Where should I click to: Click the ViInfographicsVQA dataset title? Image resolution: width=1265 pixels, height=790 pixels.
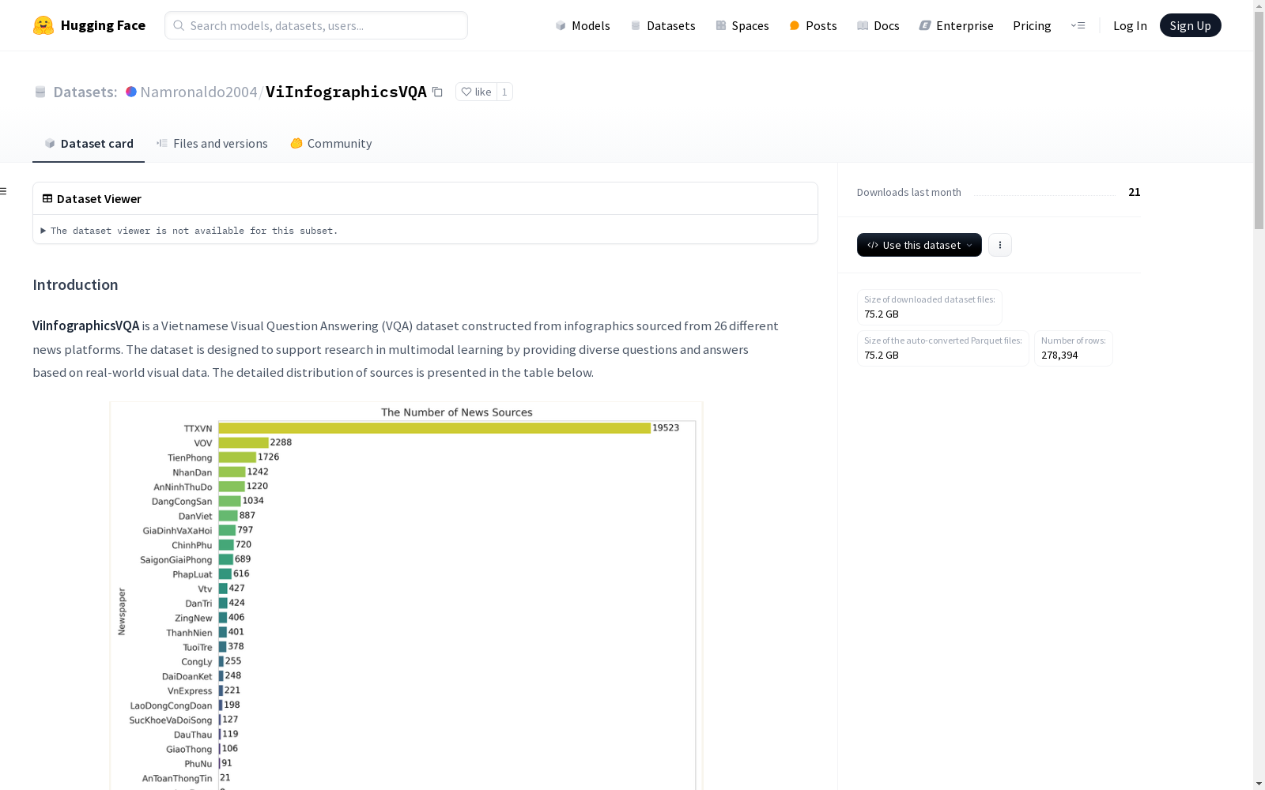[346, 92]
